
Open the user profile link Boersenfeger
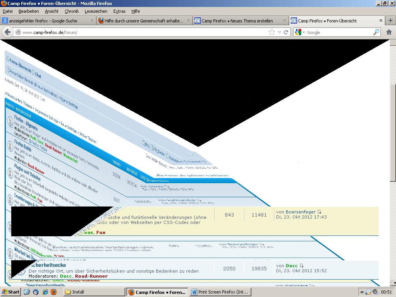tap(300, 212)
